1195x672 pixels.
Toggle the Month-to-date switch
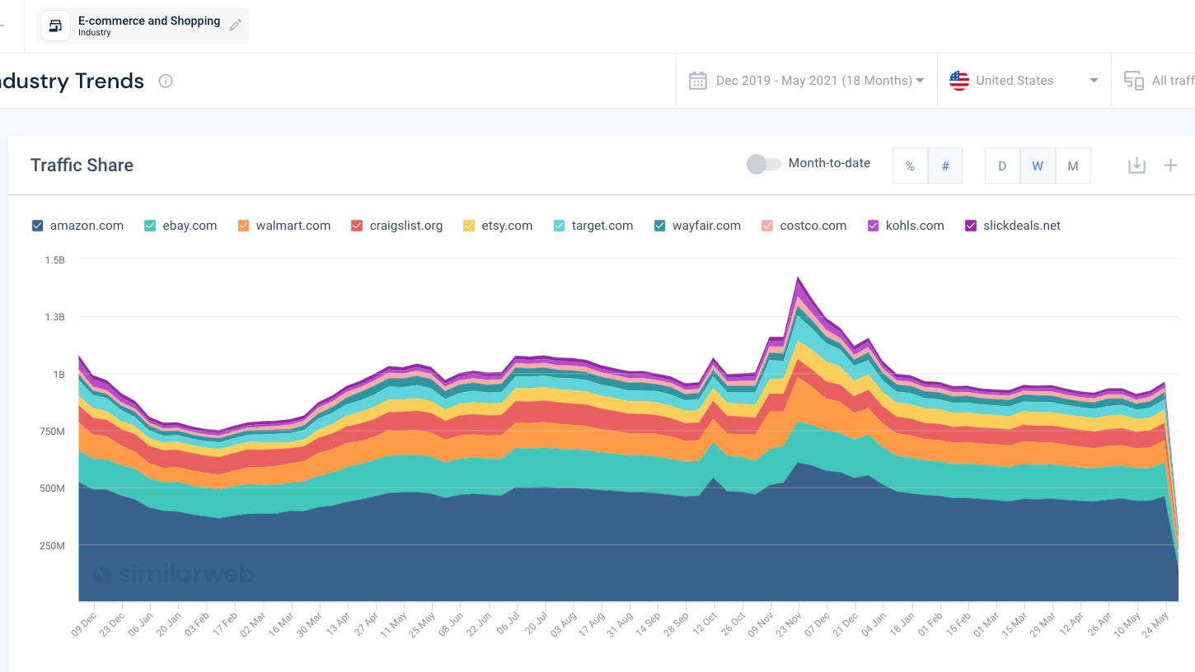(x=763, y=164)
